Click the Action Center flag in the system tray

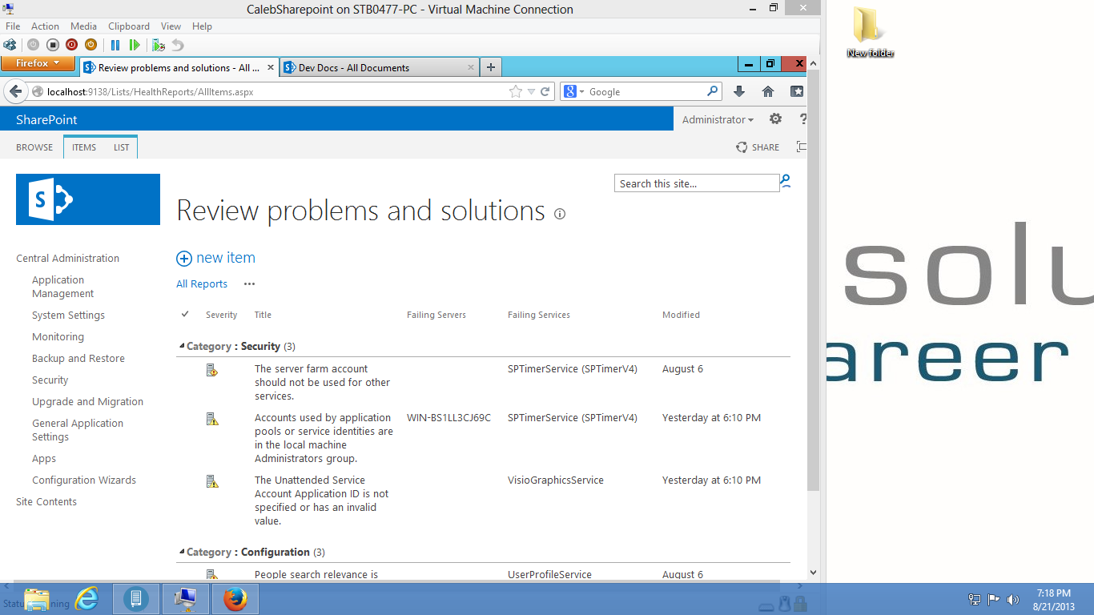(994, 599)
